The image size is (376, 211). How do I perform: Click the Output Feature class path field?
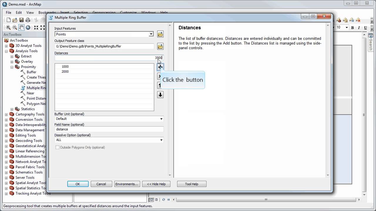104,46
